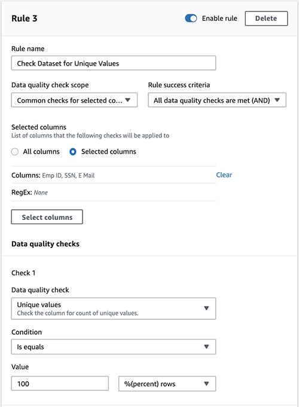Open the Unique values check dropdown
This screenshot has width=299, height=407.
(114, 308)
